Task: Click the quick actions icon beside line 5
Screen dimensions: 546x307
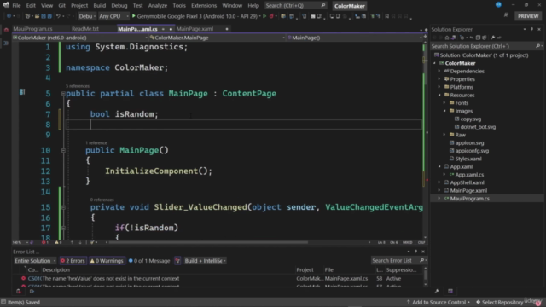Action: coord(22,92)
